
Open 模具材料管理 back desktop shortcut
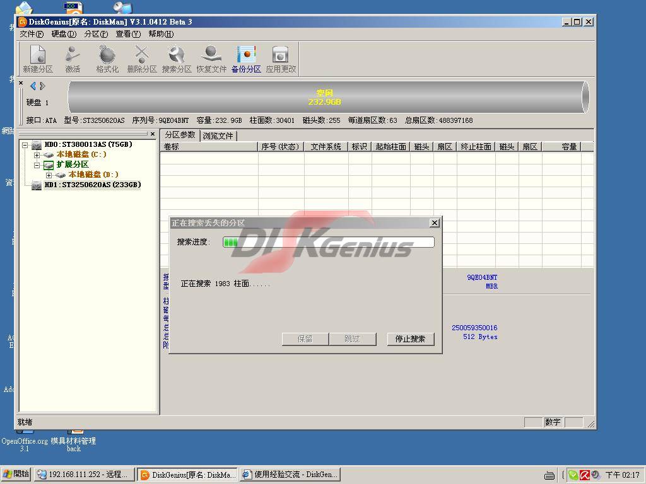[73, 441]
